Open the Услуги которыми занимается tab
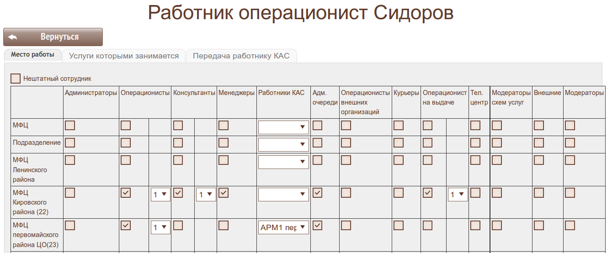This screenshot has height=253, width=607. pos(123,56)
